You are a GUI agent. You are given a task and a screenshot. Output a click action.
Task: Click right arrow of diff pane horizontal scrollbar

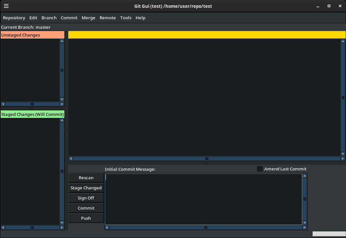pyautogui.click(x=343, y=159)
